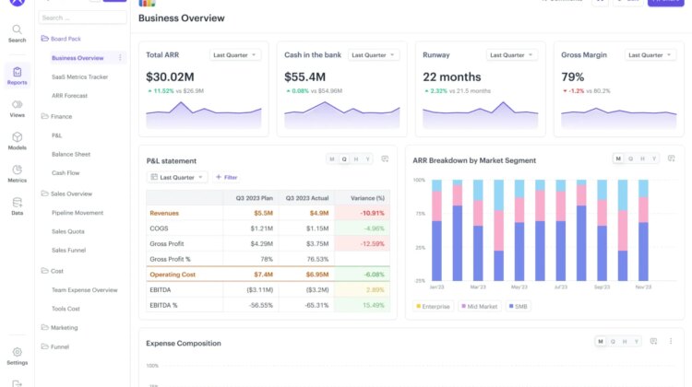Click the Board Pack folder icon
Viewport: 692px width, 387px height.
[44, 39]
